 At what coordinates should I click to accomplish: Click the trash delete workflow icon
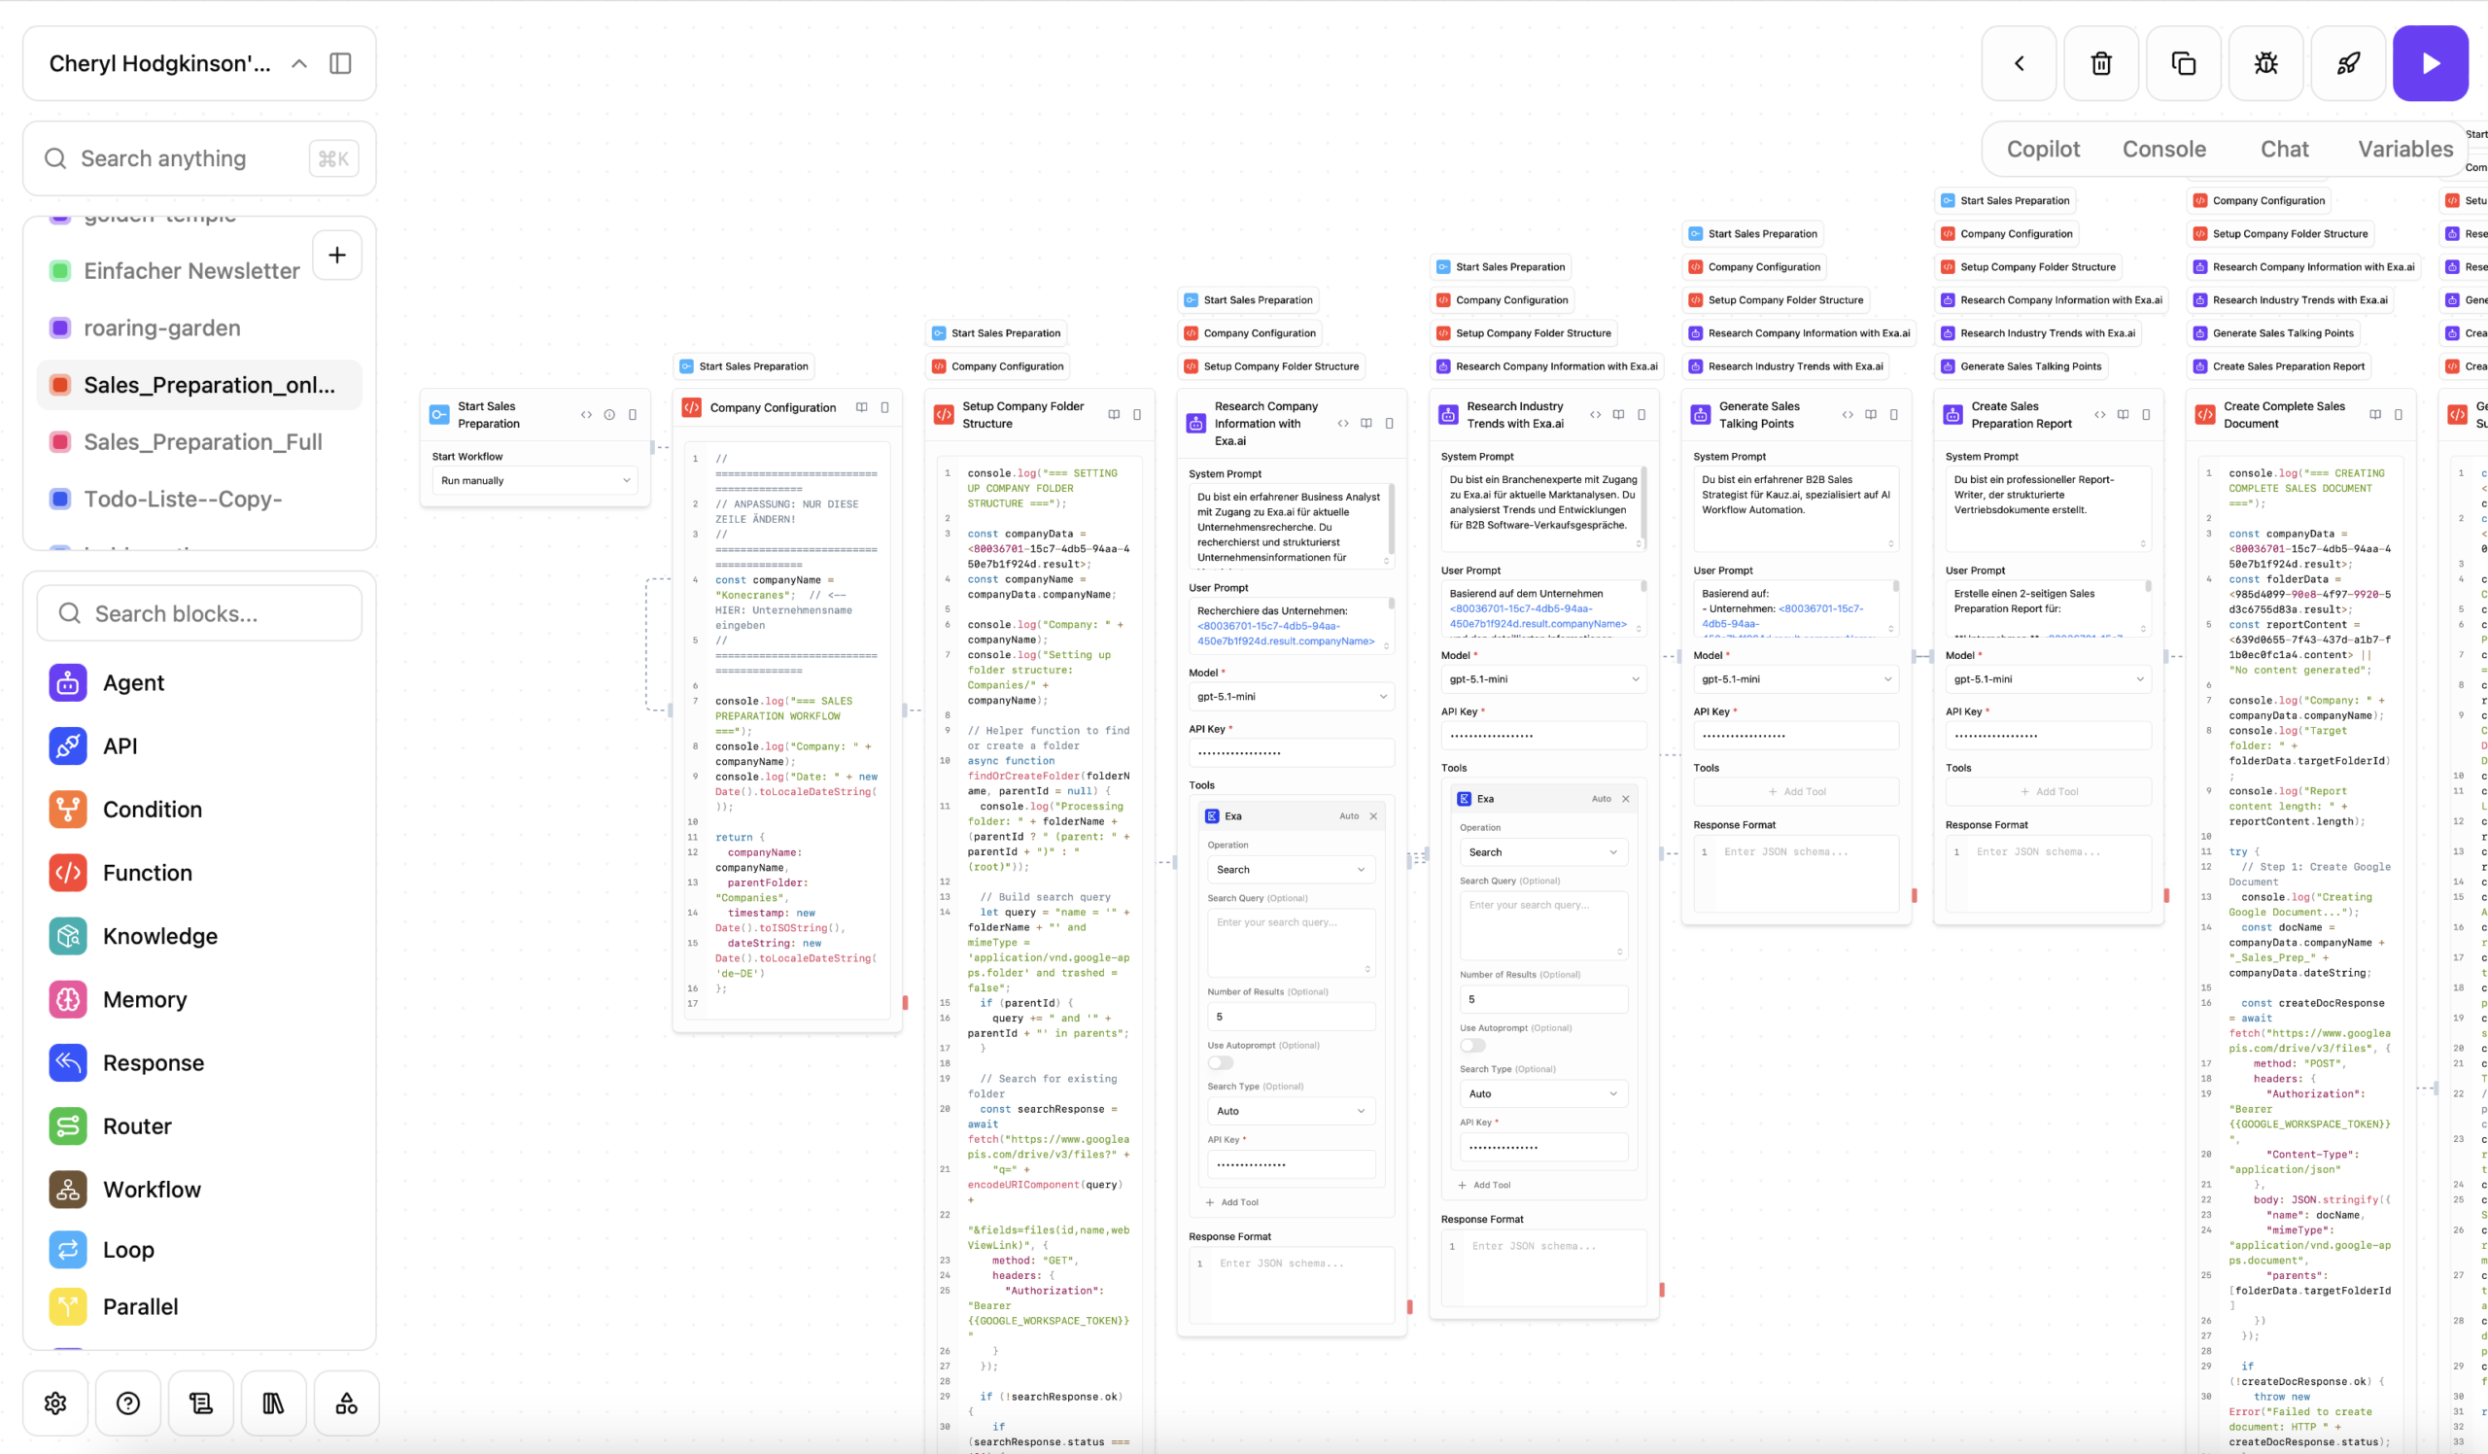pos(2101,63)
